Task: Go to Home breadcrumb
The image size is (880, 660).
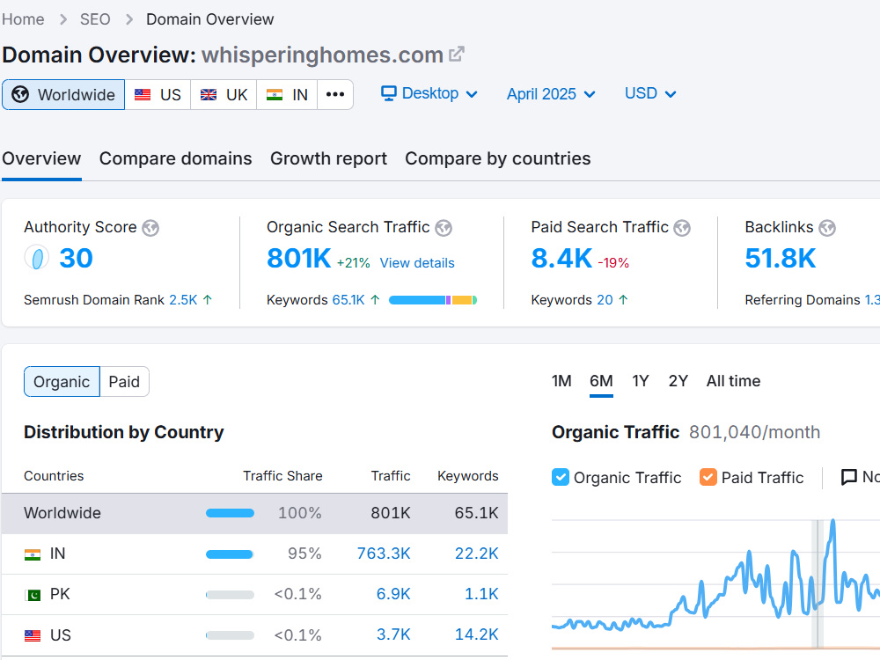Action: [23, 19]
